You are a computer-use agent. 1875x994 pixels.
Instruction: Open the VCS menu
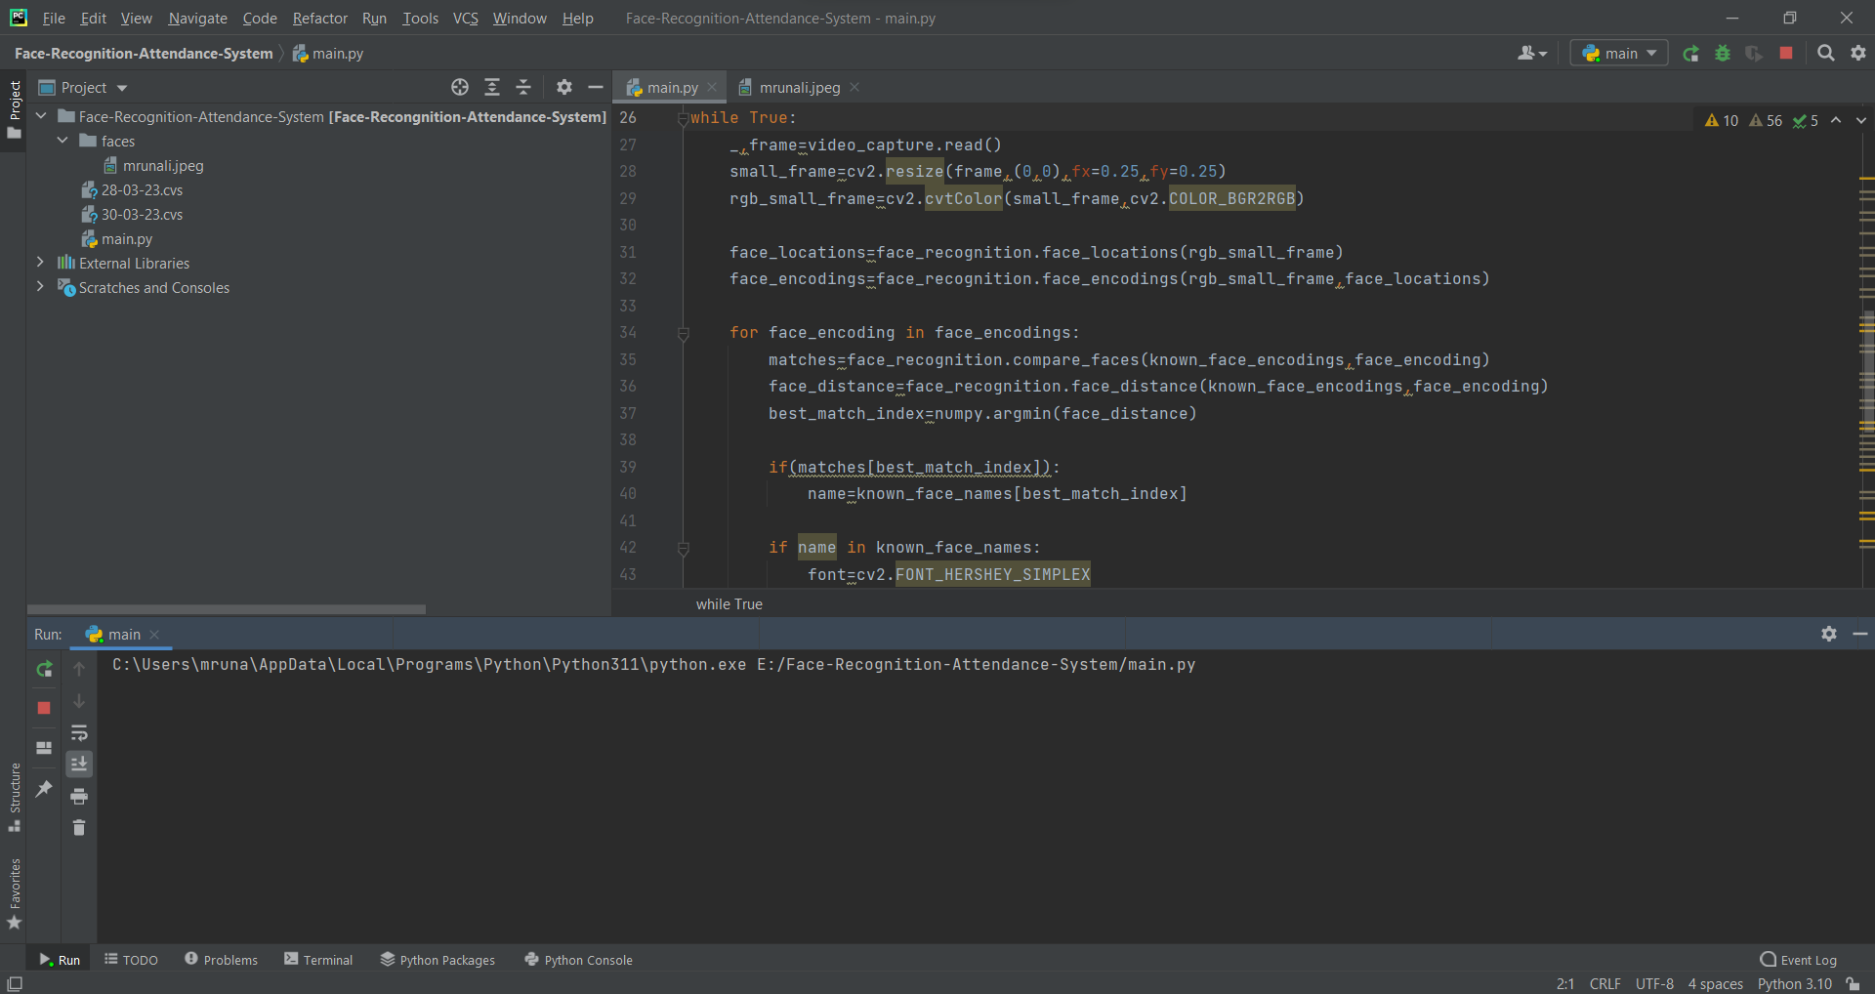click(466, 19)
